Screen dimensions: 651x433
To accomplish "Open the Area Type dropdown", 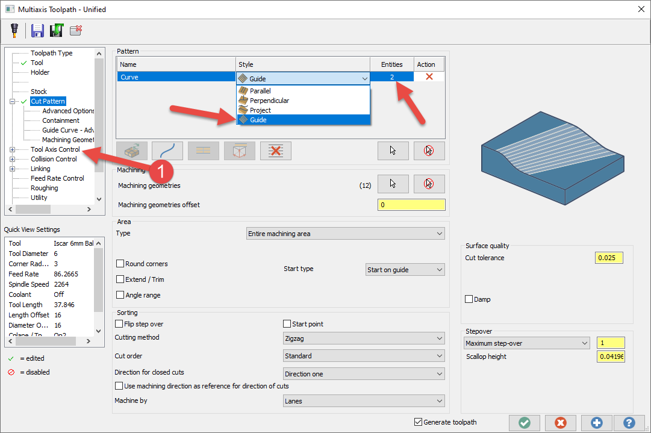I will (346, 234).
